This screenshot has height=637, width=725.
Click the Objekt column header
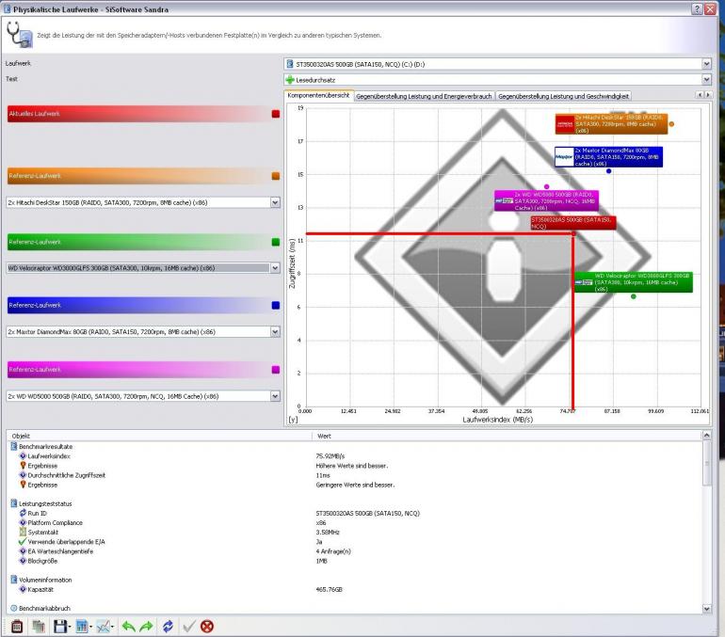click(159, 436)
